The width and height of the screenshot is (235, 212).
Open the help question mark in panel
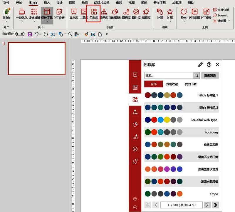pos(209,65)
